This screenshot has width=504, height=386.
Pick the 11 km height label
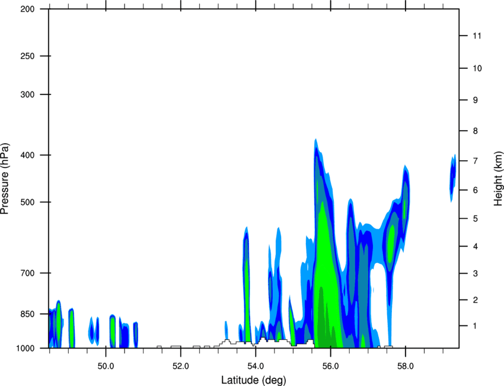click(x=477, y=36)
